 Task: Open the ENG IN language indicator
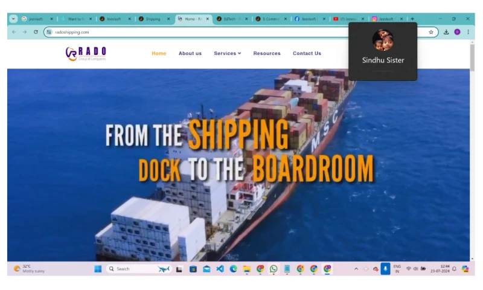coord(397,269)
